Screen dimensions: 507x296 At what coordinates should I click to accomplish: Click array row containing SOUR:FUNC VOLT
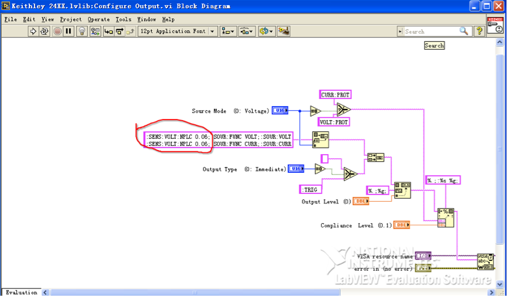[x=219, y=137]
